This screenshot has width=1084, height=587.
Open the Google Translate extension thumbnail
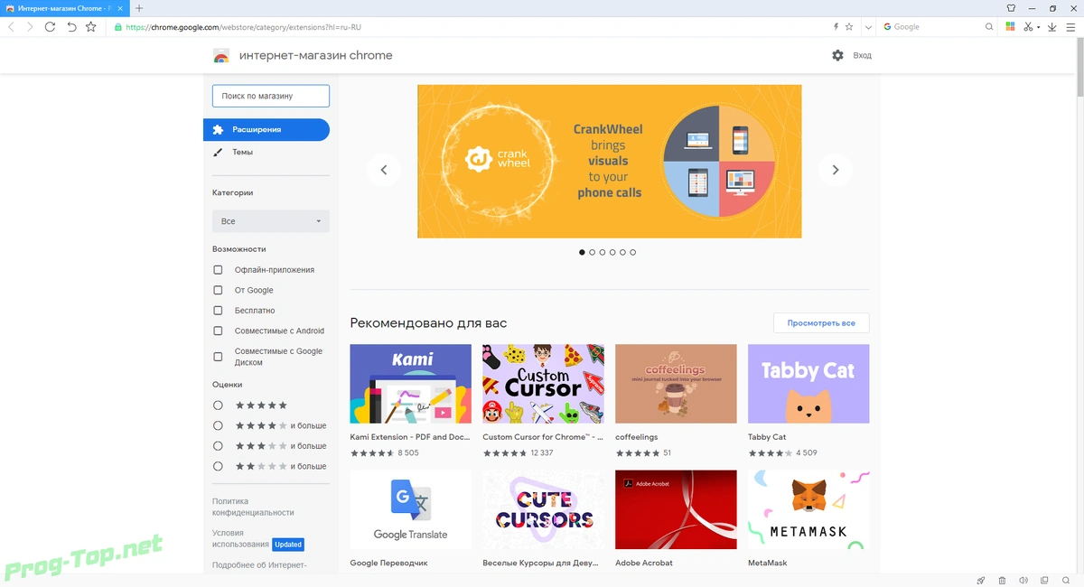click(410, 509)
